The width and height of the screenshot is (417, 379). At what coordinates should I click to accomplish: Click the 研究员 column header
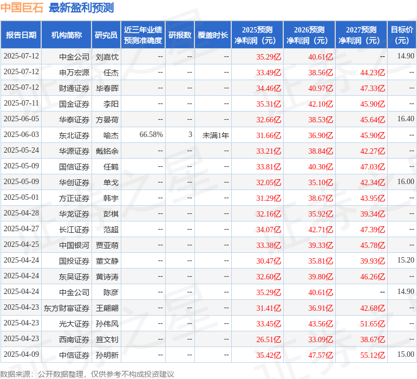106,35
